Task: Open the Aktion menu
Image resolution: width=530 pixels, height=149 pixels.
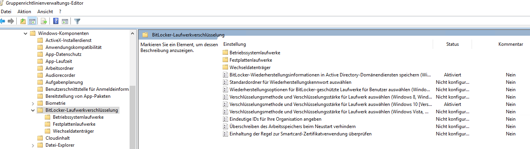Action: pos(24,12)
